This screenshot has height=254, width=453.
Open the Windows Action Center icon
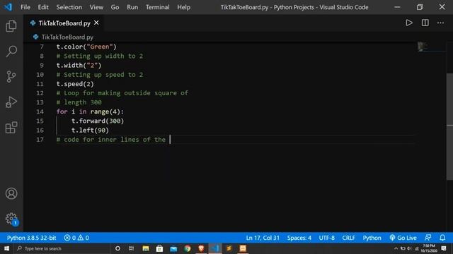444,248
